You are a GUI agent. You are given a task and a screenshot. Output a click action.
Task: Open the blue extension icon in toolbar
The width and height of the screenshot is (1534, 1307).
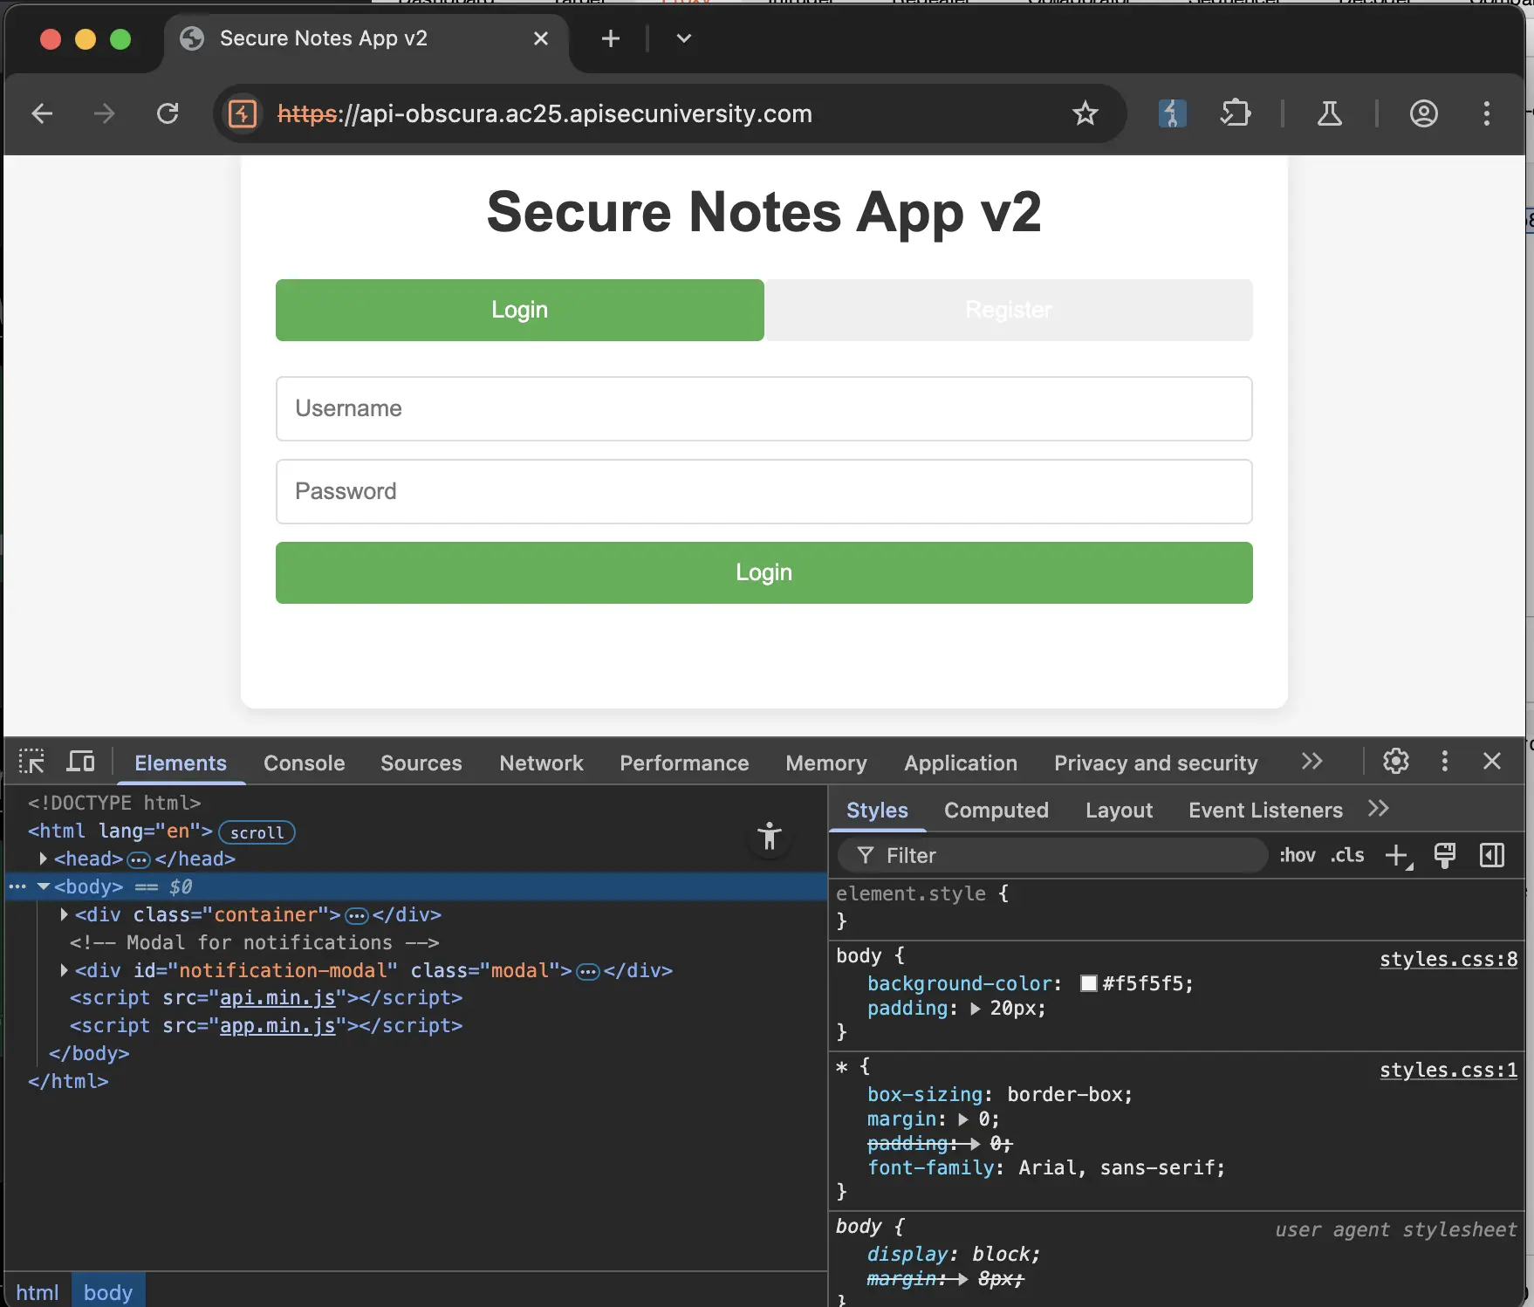tap(1172, 113)
